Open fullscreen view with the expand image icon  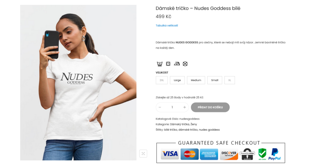point(143,153)
